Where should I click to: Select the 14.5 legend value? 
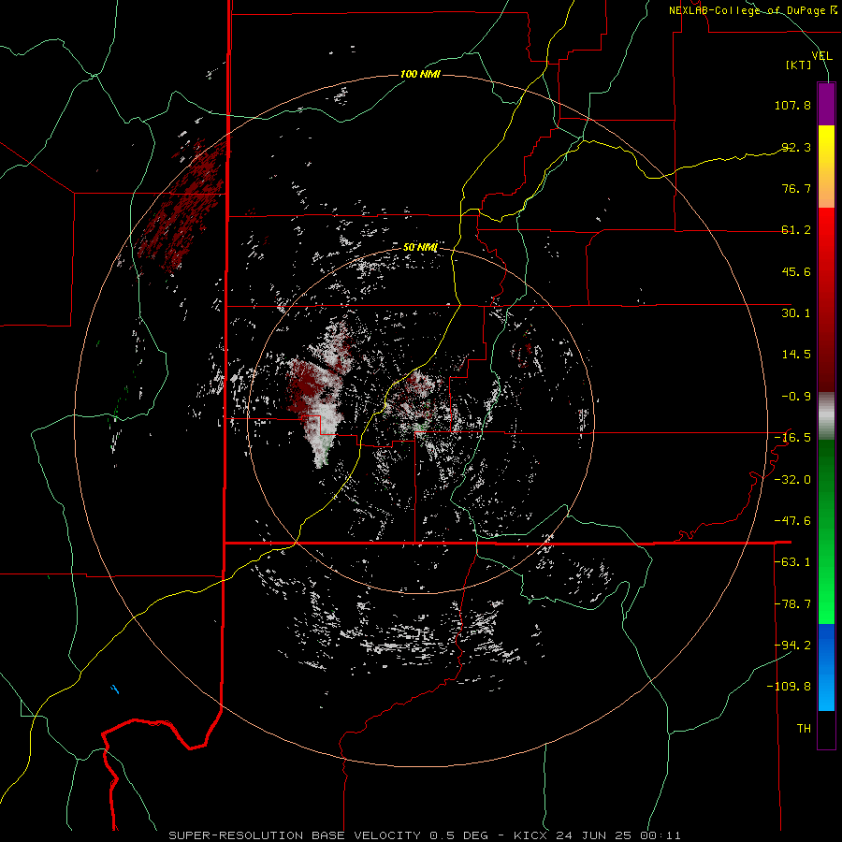(x=796, y=355)
